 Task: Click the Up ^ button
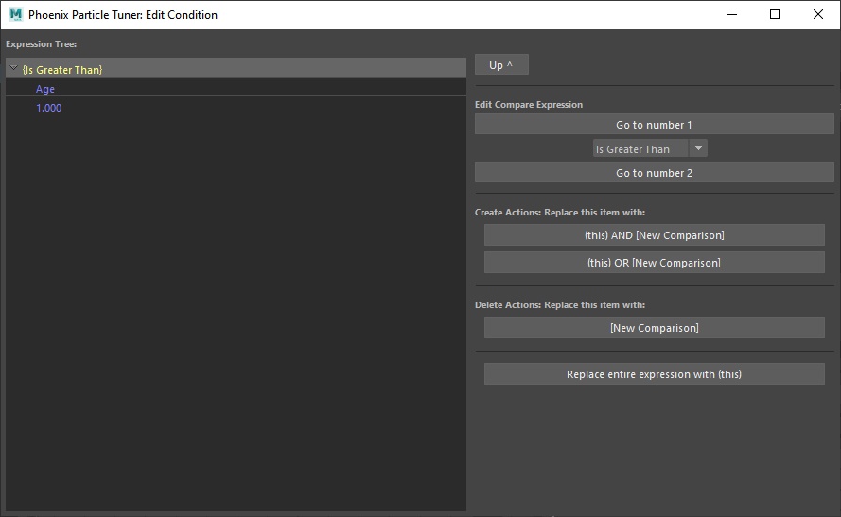[x=501, y=65]
